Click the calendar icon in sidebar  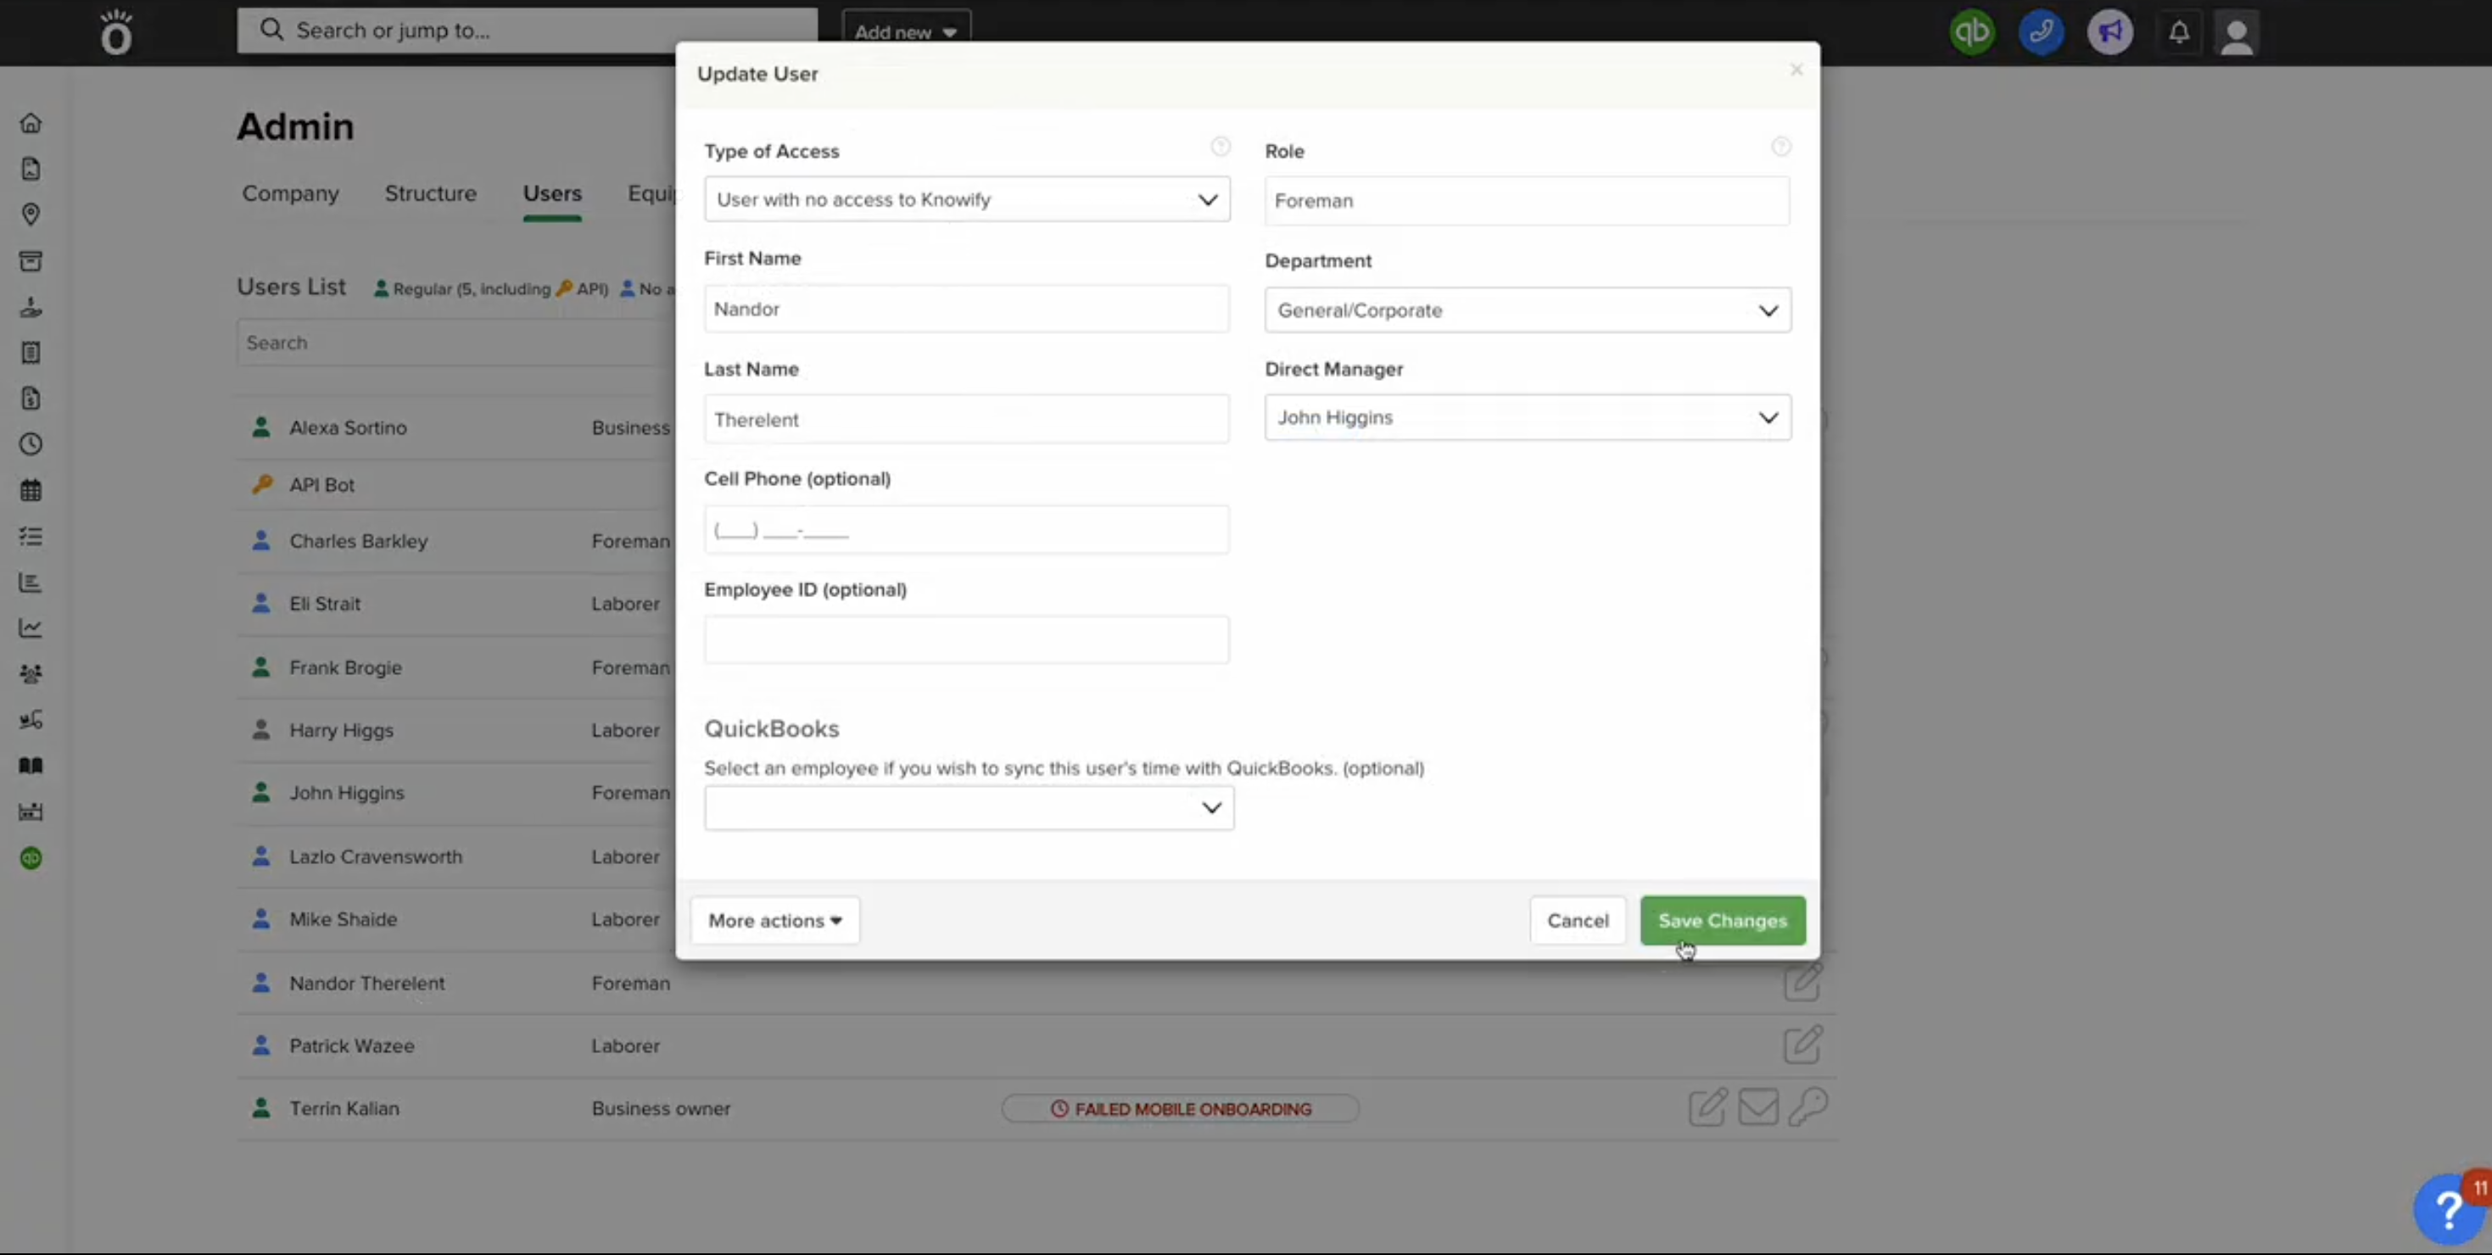pos(31,490)
